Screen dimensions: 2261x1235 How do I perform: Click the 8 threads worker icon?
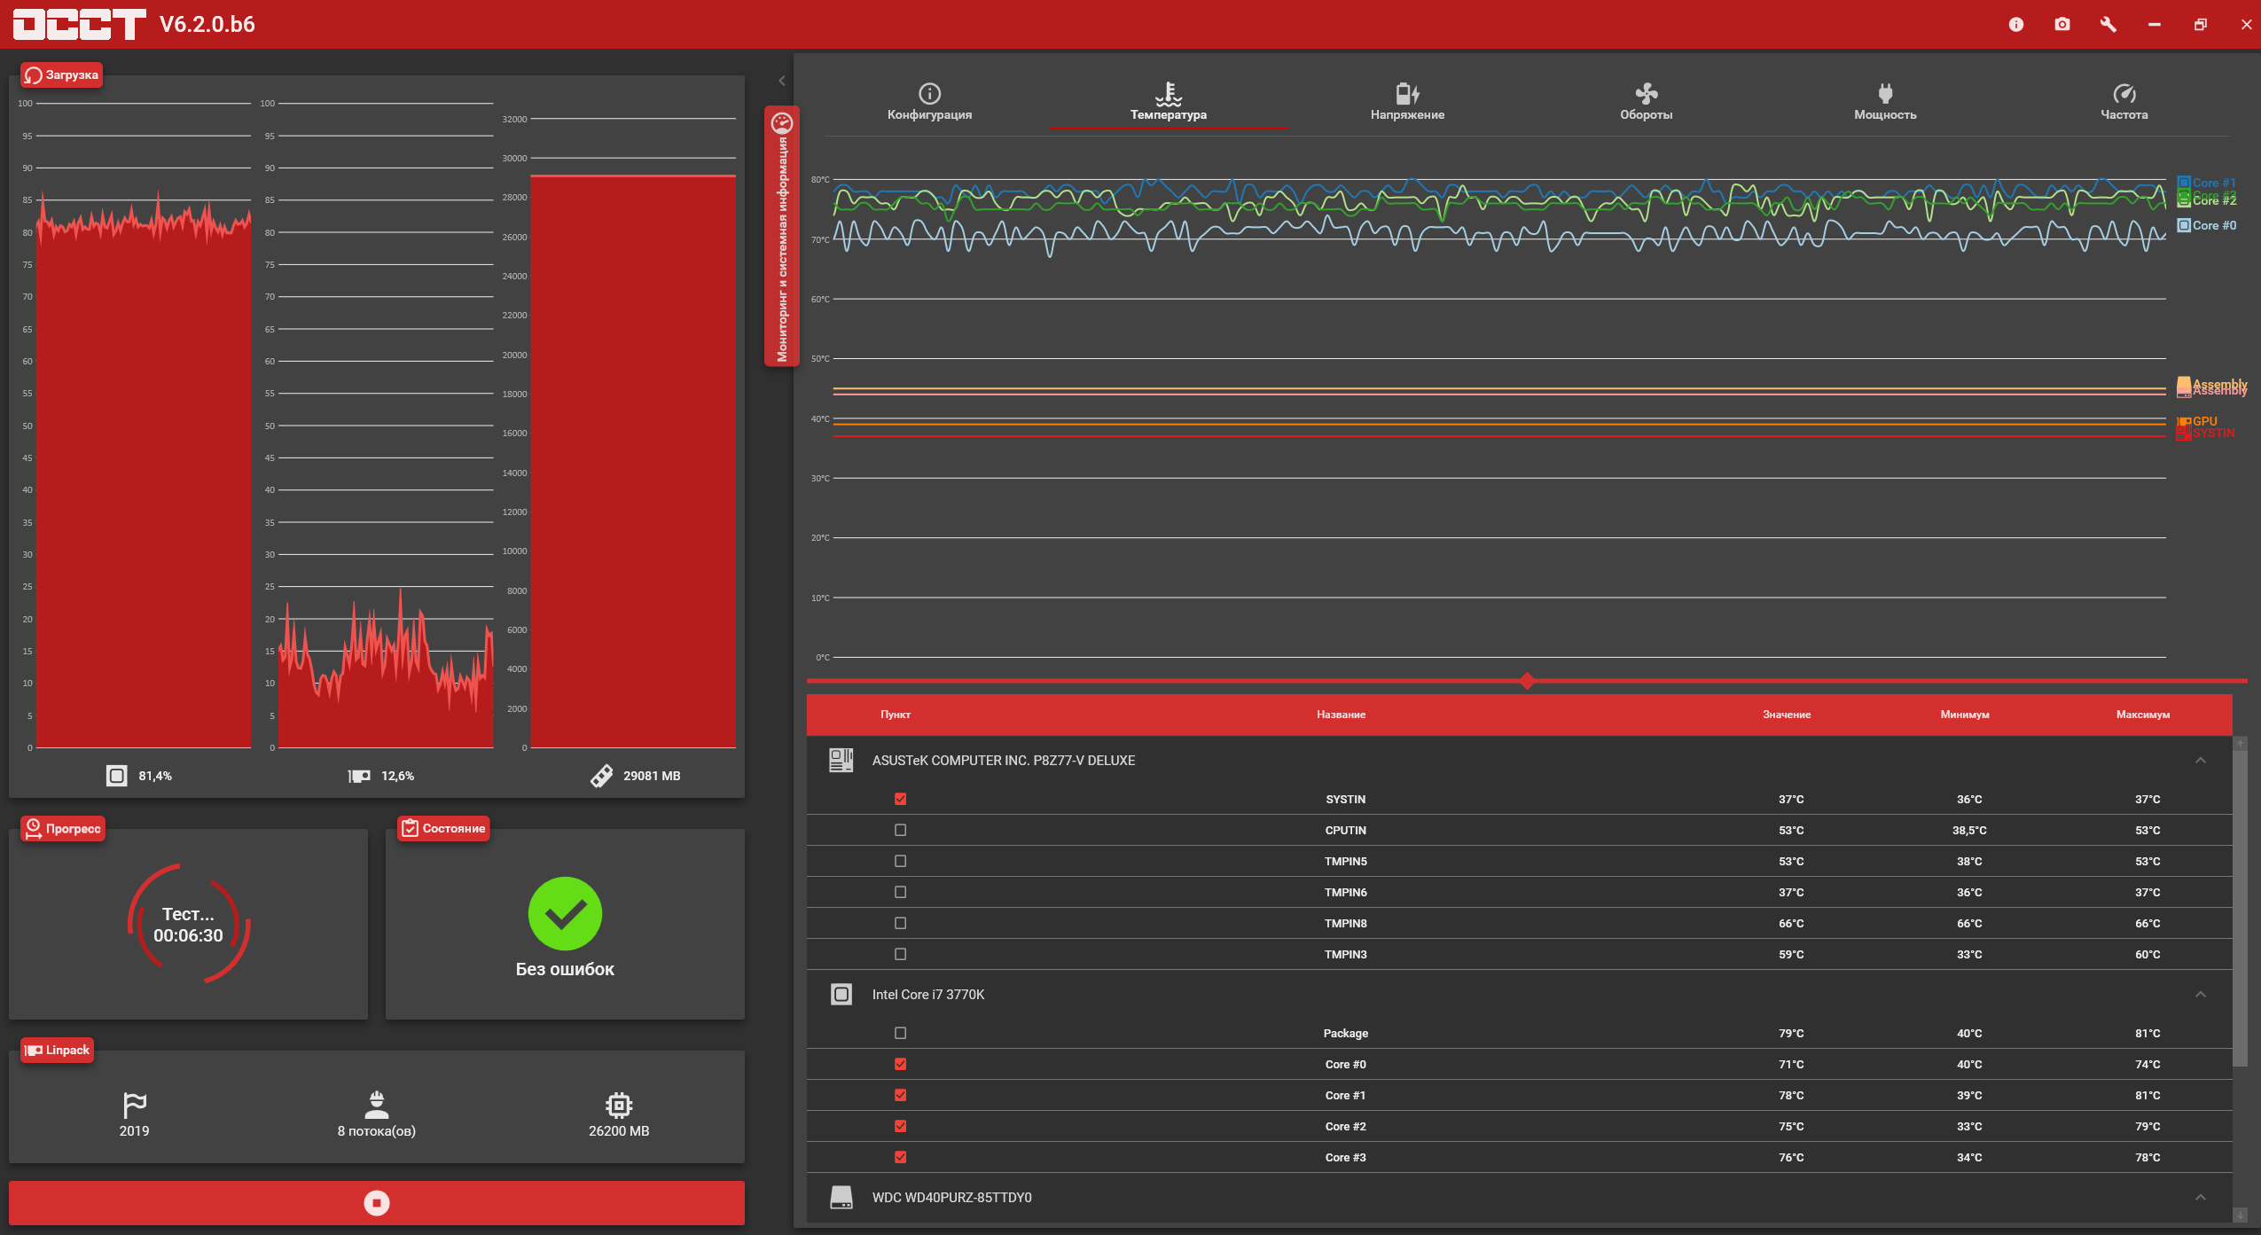click(376, 1105)
